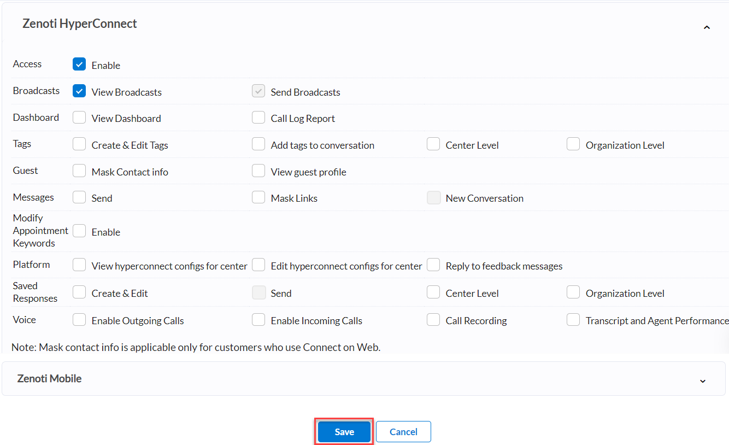The height and width of the screenshot is (445, 729).
Task: Check Organization Level in Tags row
Action: coord(573,144)
